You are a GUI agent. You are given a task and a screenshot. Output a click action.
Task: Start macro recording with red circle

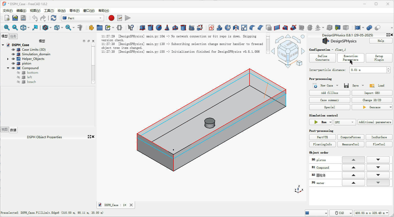click(111, 18)
